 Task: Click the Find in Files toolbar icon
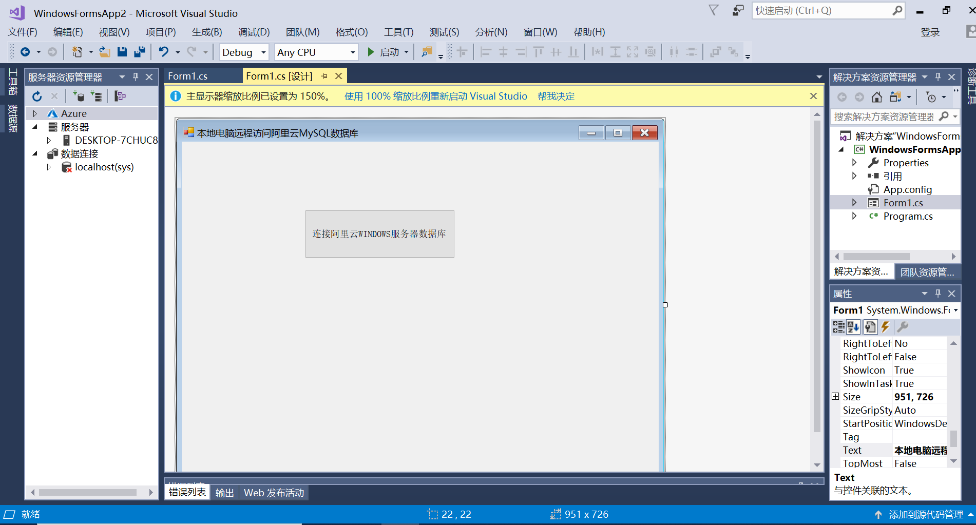(427, 52)
